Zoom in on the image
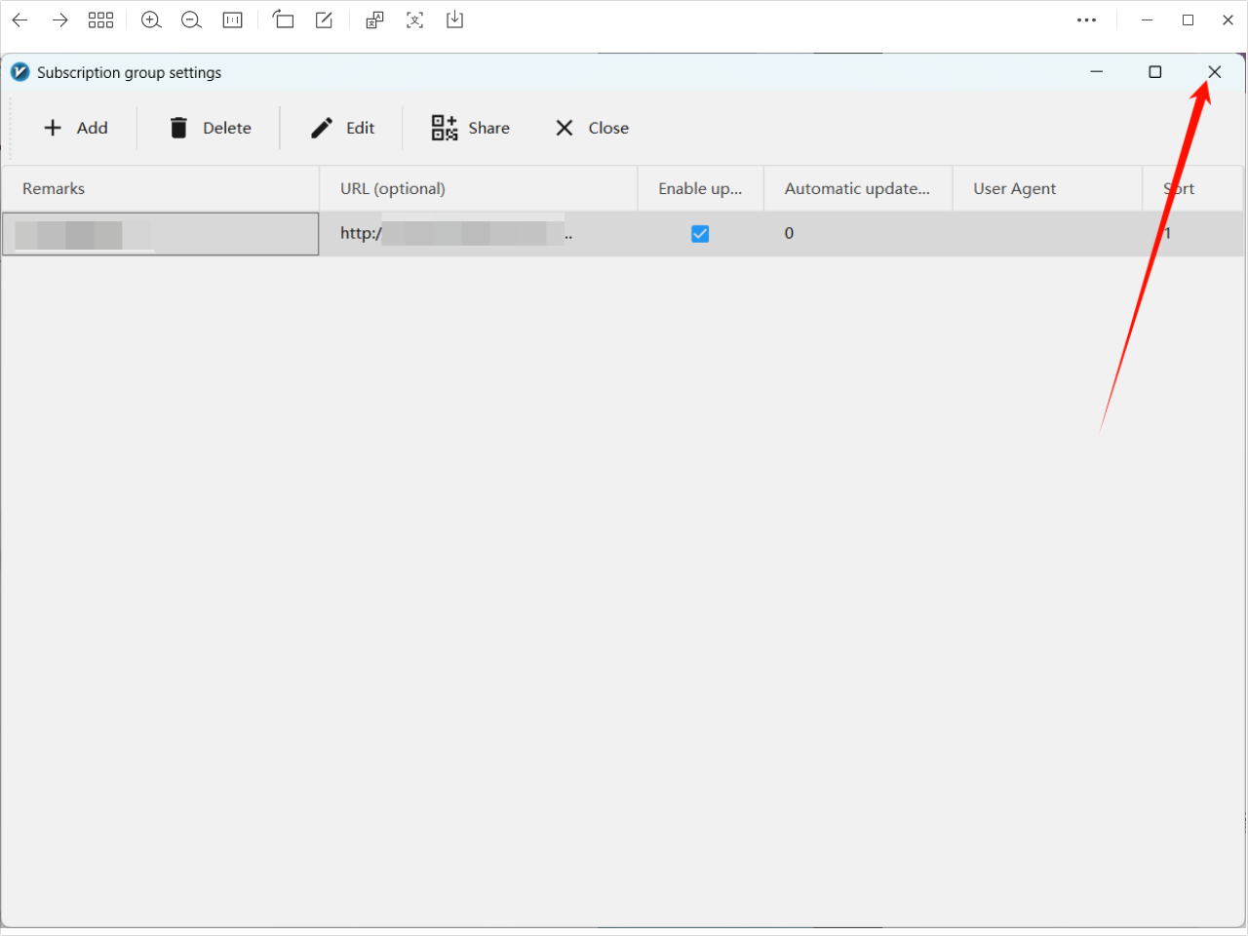The image size is (1248, 936). (151, 20)
